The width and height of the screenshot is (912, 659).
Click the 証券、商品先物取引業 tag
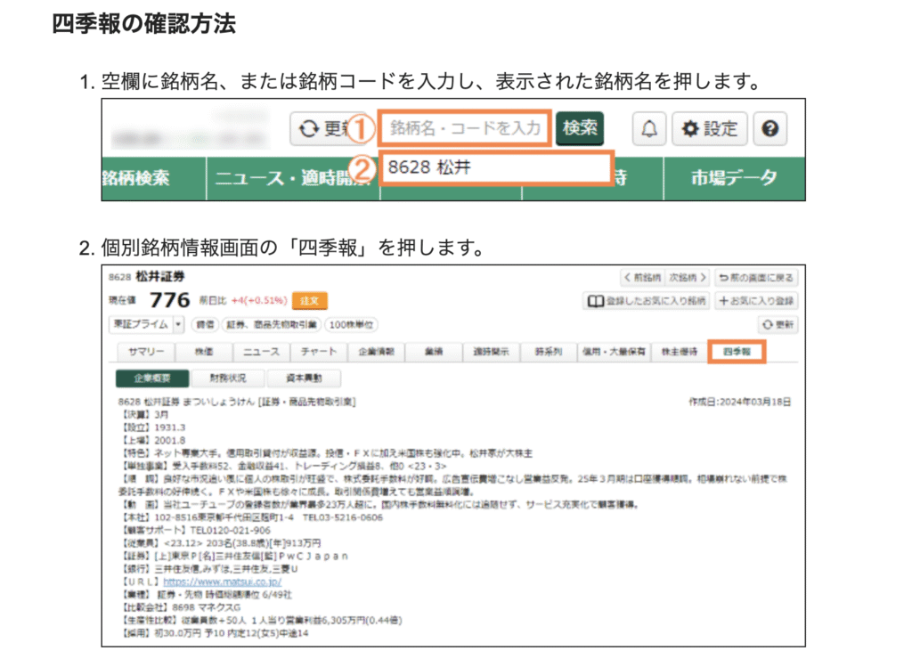click(x=272, y=324)
